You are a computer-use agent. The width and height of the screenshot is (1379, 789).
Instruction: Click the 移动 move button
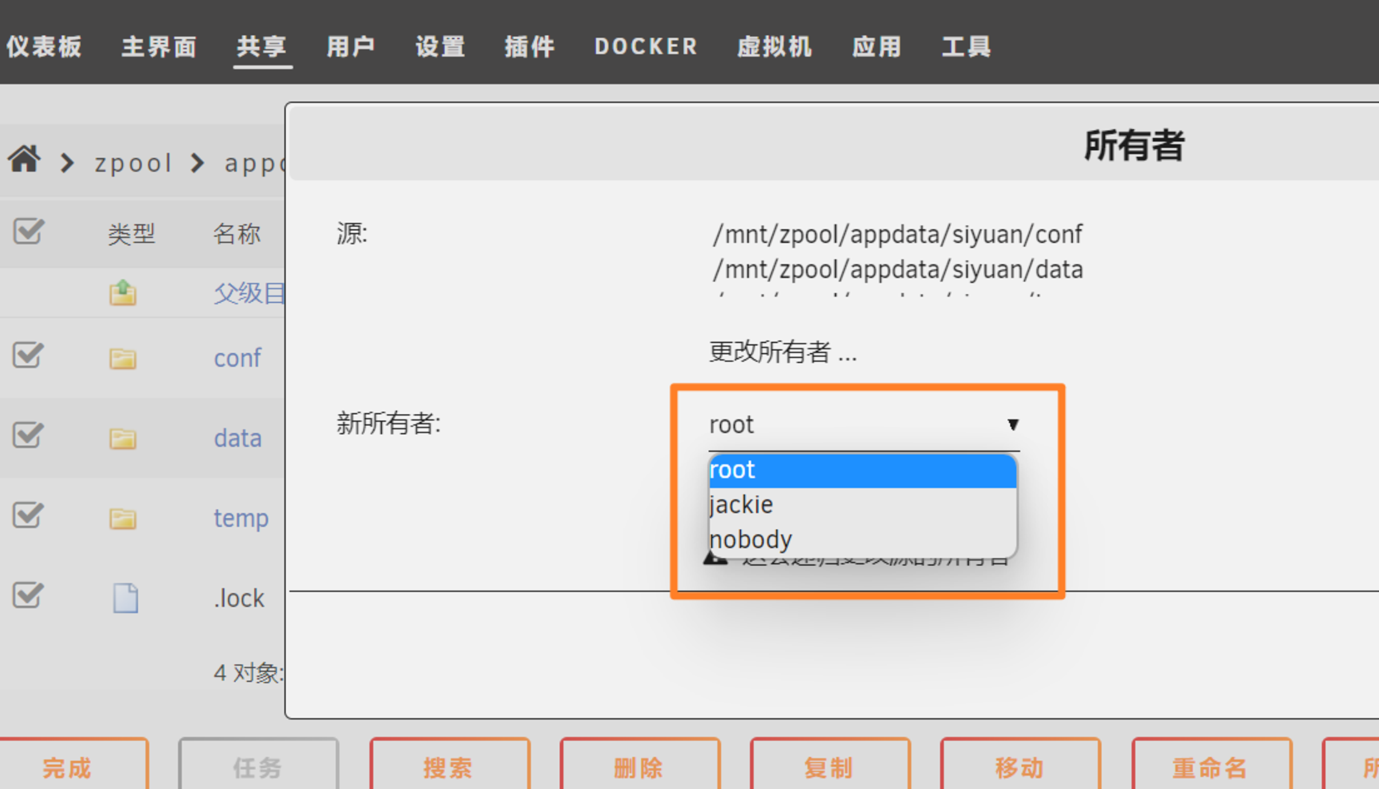(1020, 765)
